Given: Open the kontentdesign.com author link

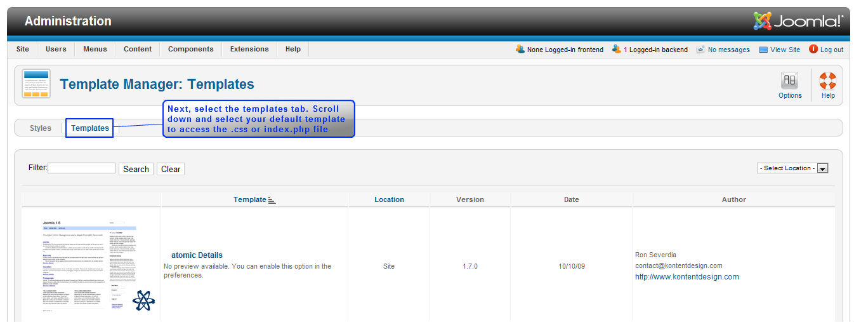Looking at the screenshot, I should coord(687,277).
